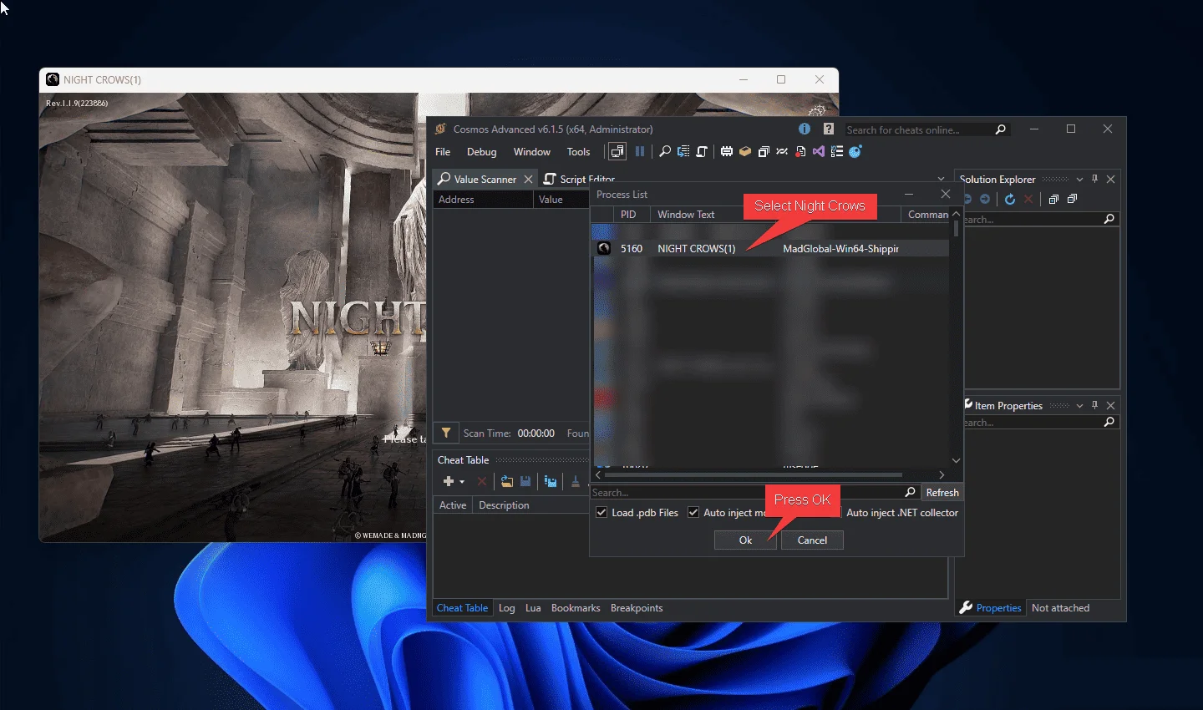The width and height of the screenshot is (1203, 710).
Task: Switch to the Script Editor tab
Action: click(x=580, y=179)
